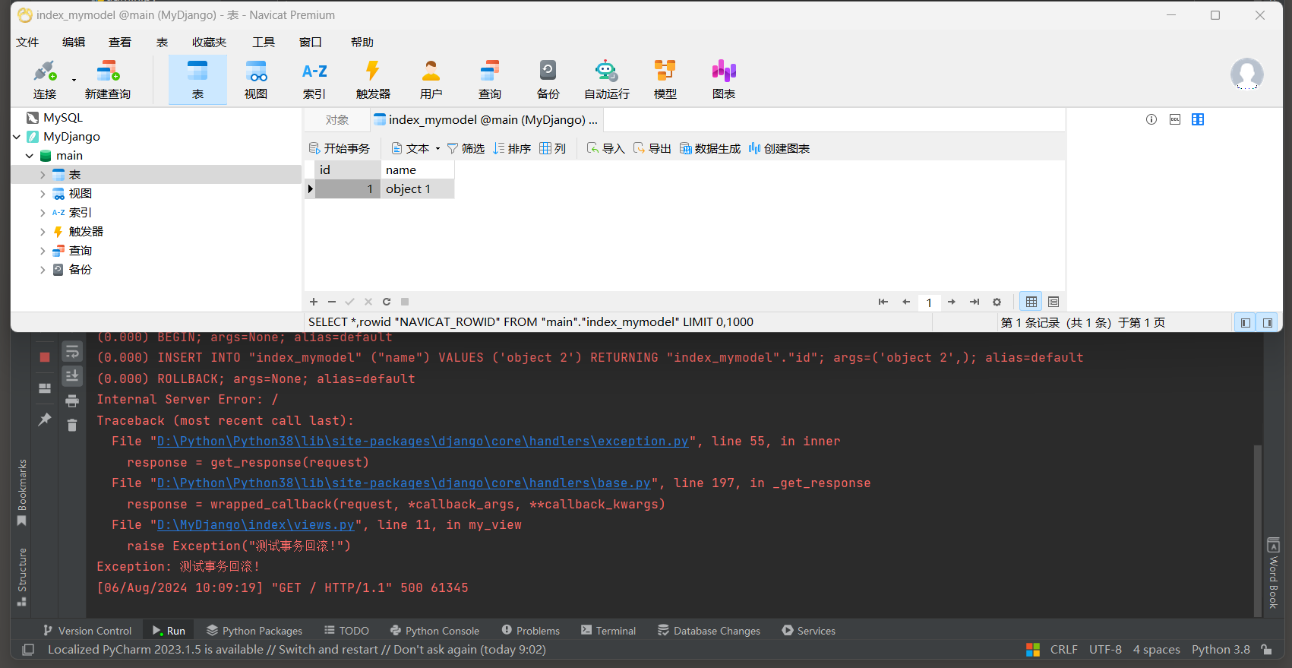Pin the PyCharm run tab
Viewport: 1292px width, 668px height.
click(45, 419)
